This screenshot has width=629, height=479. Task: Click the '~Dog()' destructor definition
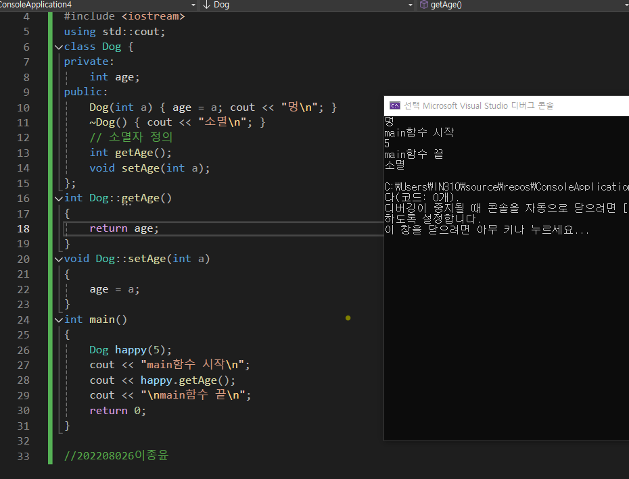177,122
